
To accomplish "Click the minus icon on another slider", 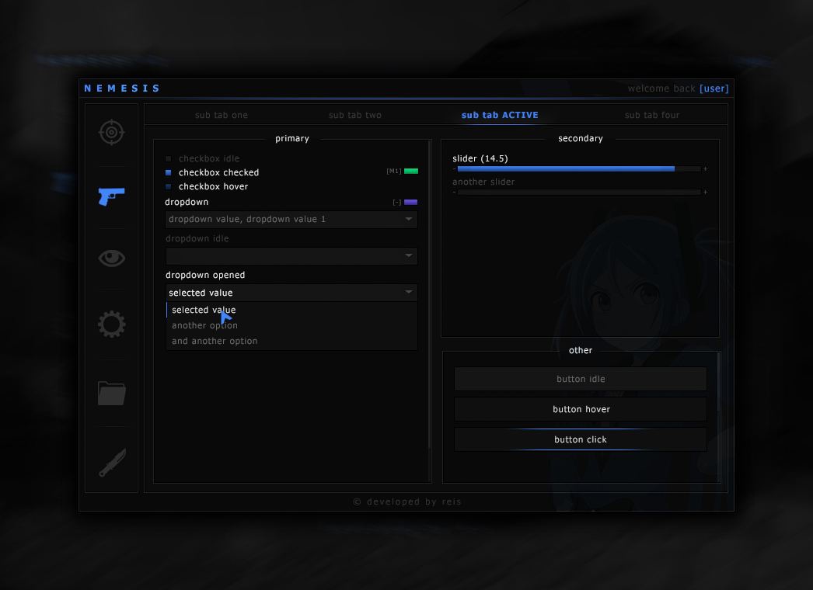I will tap(455, 192).
